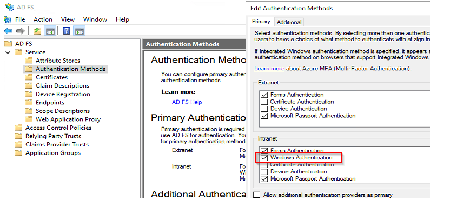Select Authentication Methods tree item
This screenshot has width=450, height=207.
(x=71, y=69)
